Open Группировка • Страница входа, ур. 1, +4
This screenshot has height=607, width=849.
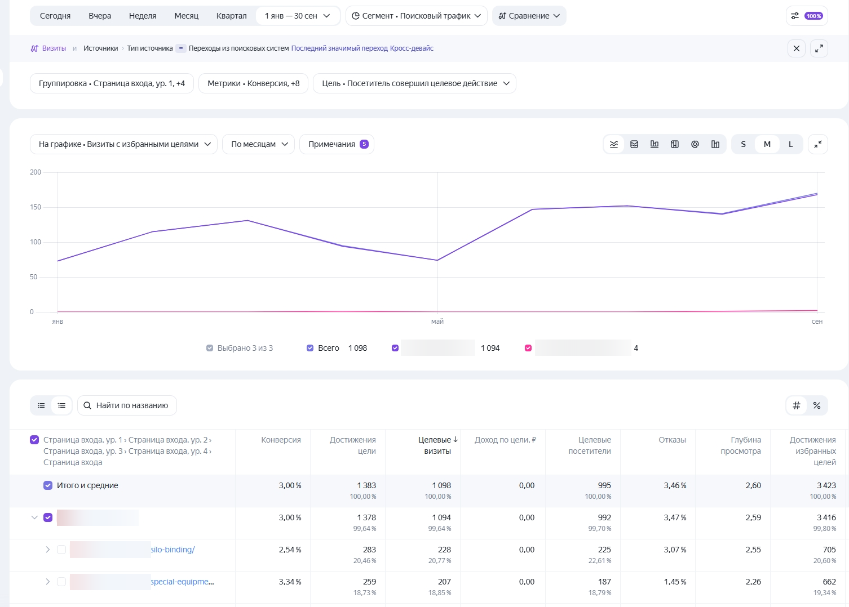pos(112,83)
